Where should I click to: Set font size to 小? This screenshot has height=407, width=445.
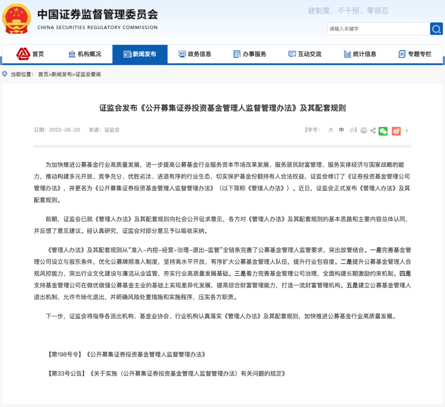[x=352, y=130]
